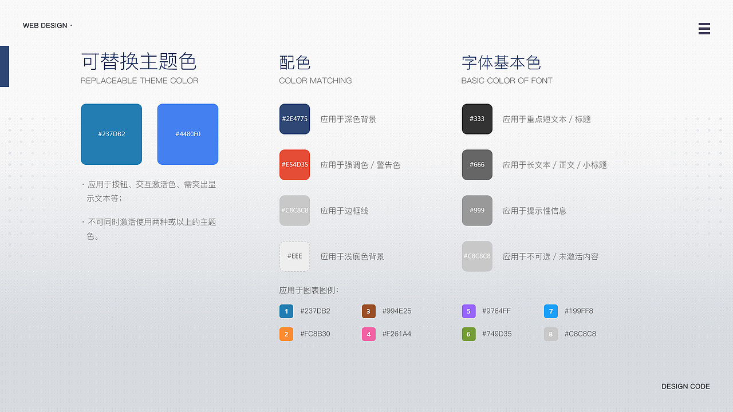Click the orange legend icon labeled 2
This screenshot has height=412, width=733.
click(x=286, y=334)
